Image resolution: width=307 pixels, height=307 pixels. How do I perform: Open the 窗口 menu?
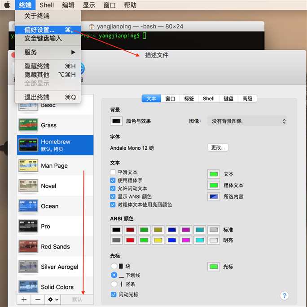click(x=110, y=5)
